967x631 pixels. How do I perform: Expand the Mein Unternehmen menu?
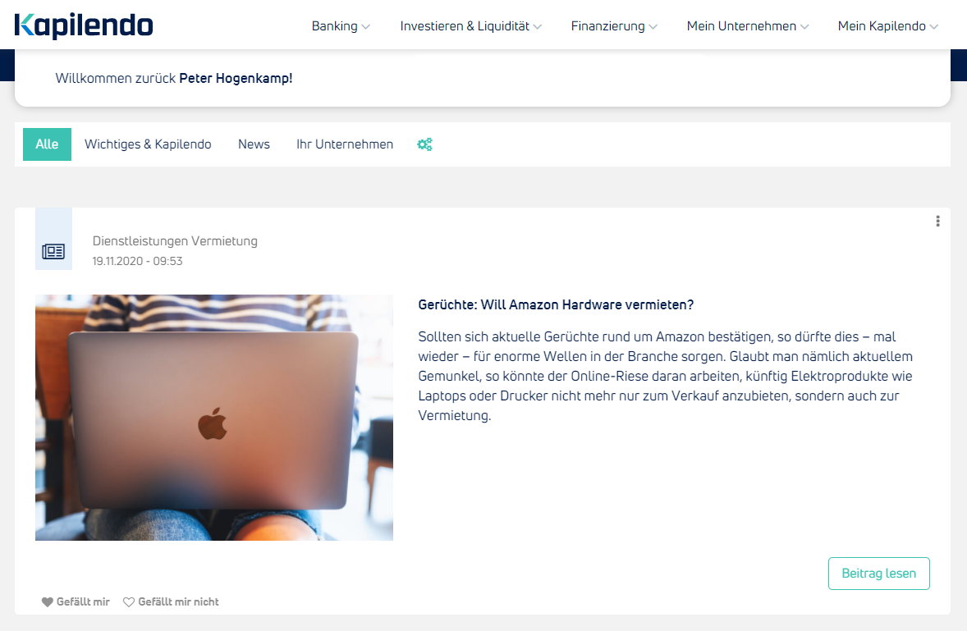748,26
